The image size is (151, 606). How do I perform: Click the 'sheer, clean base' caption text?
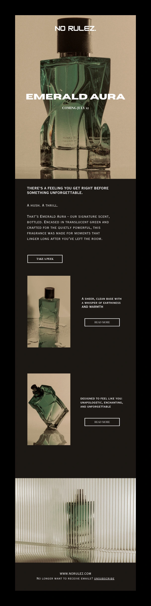click(102, 303)
